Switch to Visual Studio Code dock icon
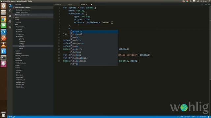 [x=4, y=32]
